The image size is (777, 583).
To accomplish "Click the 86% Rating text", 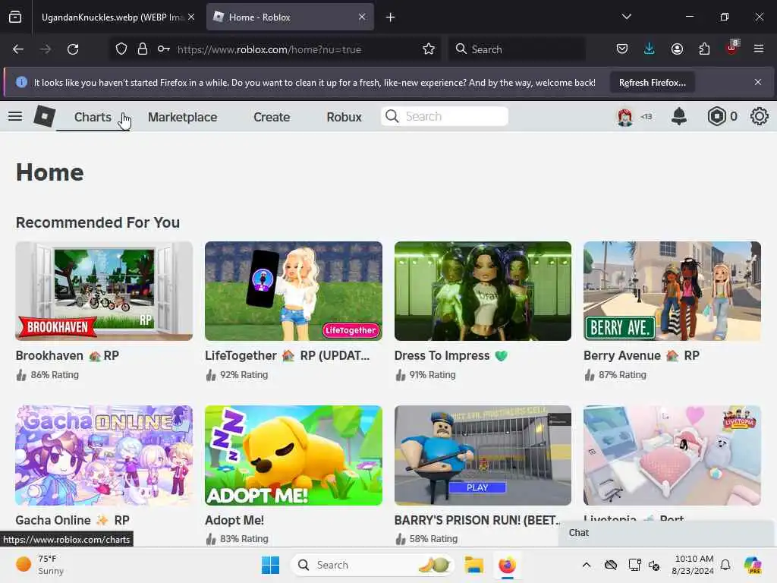I will coord(55,375).
